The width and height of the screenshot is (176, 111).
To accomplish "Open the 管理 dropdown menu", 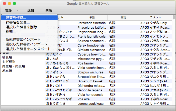I will [11, 10].
